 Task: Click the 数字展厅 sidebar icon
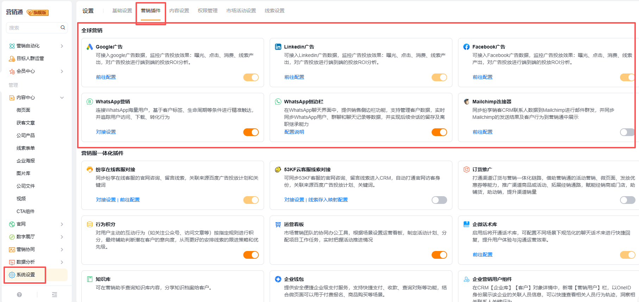(x=12, y=237)
